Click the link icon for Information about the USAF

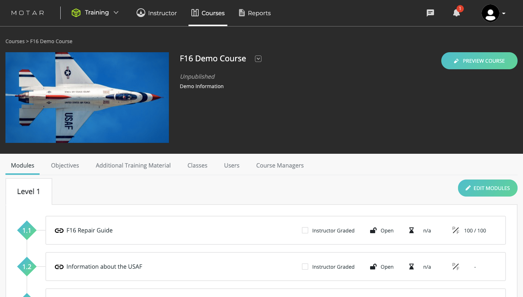coord(59,267)
